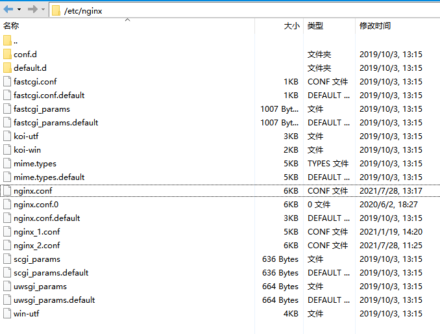Screen dimensions: 440x334
Task: Select the nginx.conf.0 file name
Action: (36, 205)
